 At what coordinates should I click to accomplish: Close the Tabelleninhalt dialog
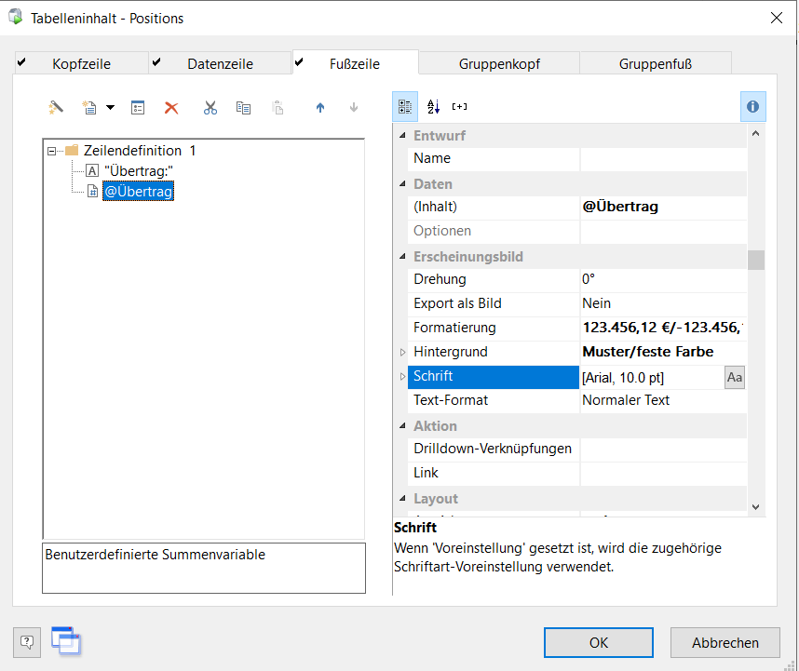pyautogui.click(x=776, y=18)
